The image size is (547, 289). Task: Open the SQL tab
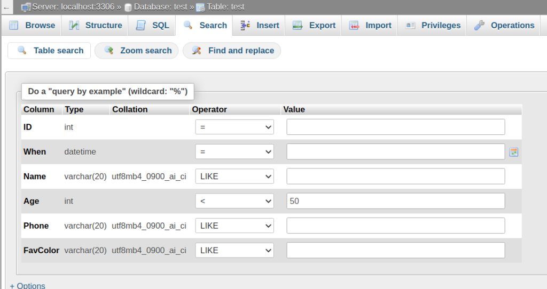coord(153,26)
